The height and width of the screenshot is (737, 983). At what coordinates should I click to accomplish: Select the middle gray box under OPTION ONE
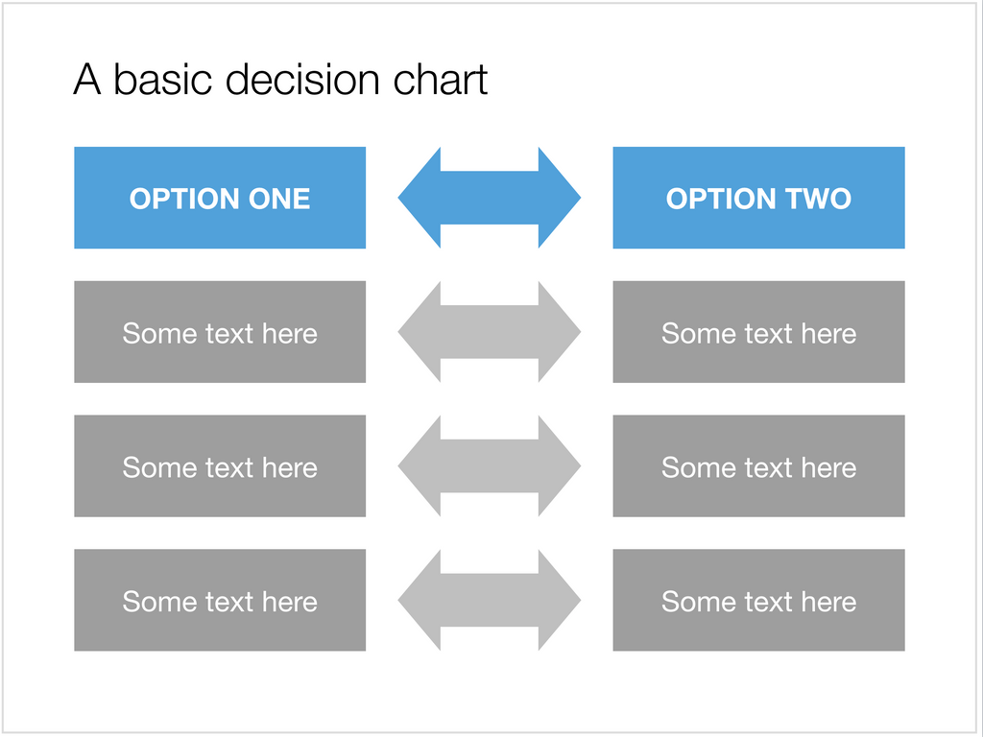point(220,465)
